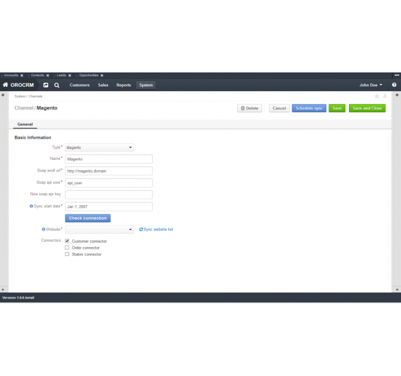
Task: Pin this page with the pushpin icon
Action: point(385,96)
